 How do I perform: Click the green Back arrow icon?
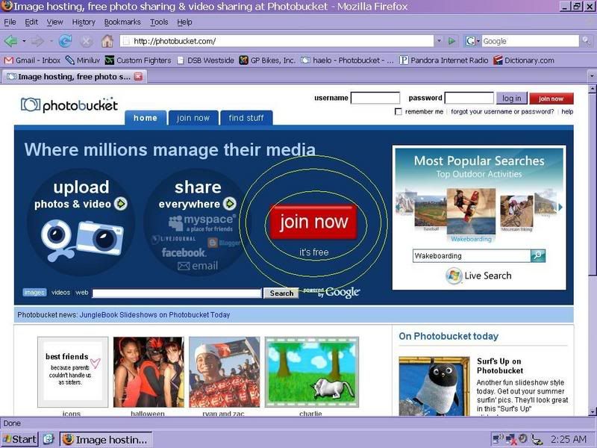pos(10,41)
